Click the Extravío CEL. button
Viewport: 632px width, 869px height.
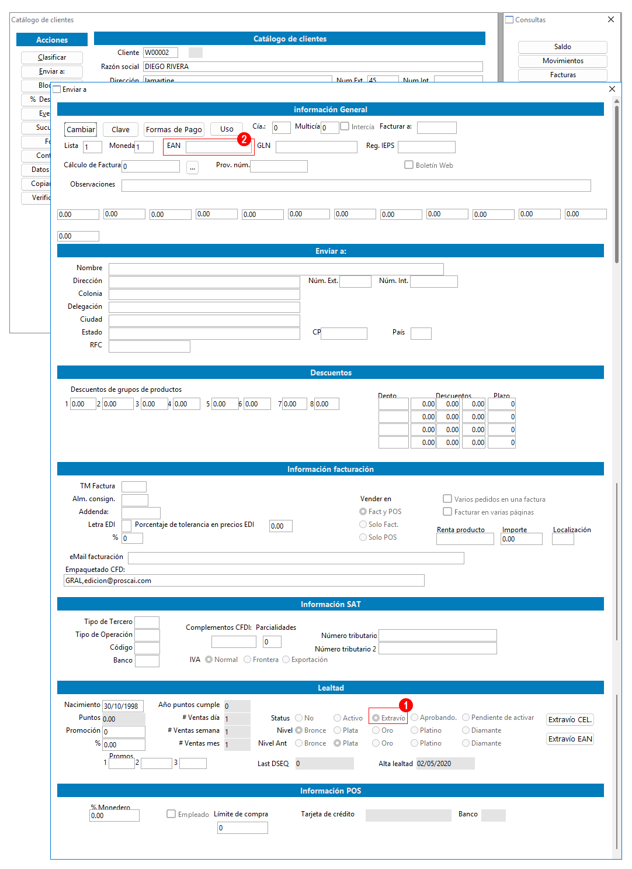pos(570,720)
